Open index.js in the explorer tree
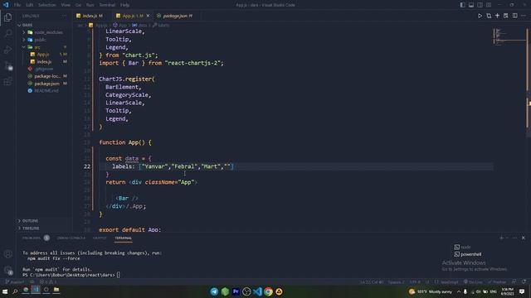 click(44, 62)
